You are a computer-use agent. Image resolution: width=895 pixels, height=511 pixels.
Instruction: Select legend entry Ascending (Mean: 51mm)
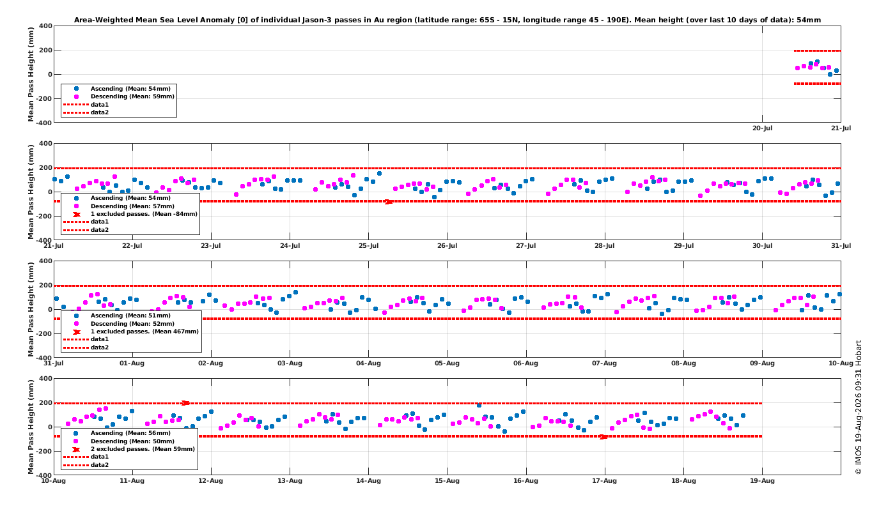130,315
